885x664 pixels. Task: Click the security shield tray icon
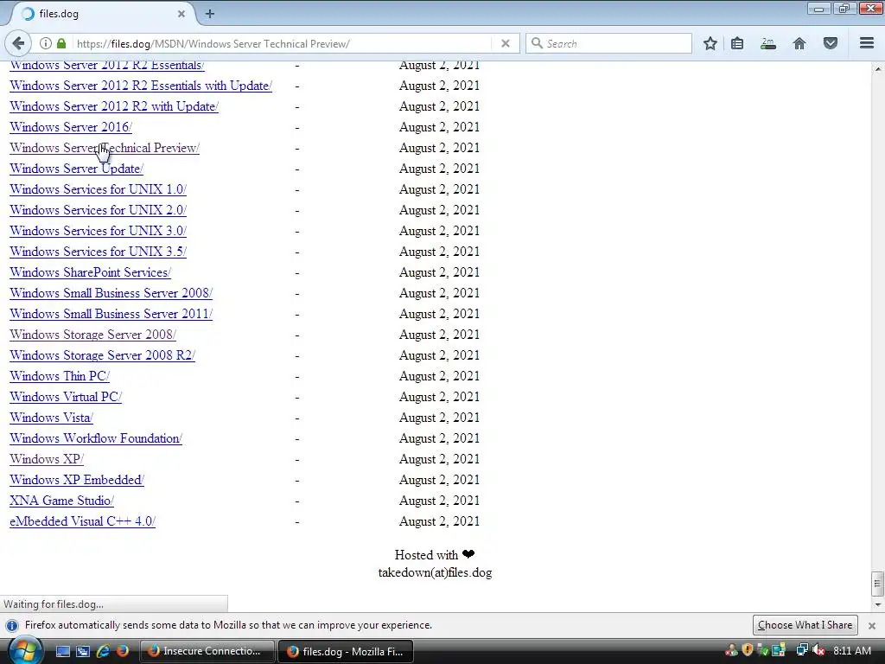click(748, 650)
